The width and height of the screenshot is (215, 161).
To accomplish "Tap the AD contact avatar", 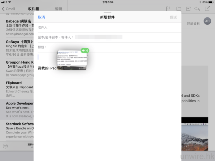I will [207, 21].
